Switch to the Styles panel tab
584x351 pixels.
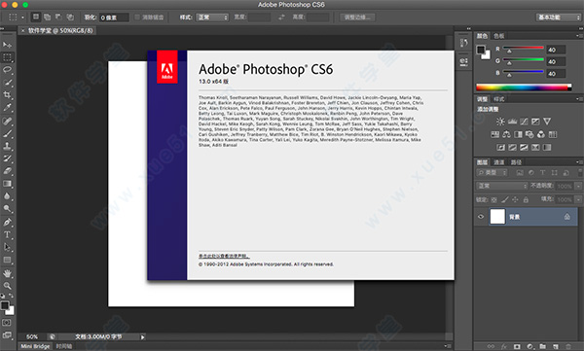(x=498, y=99)
